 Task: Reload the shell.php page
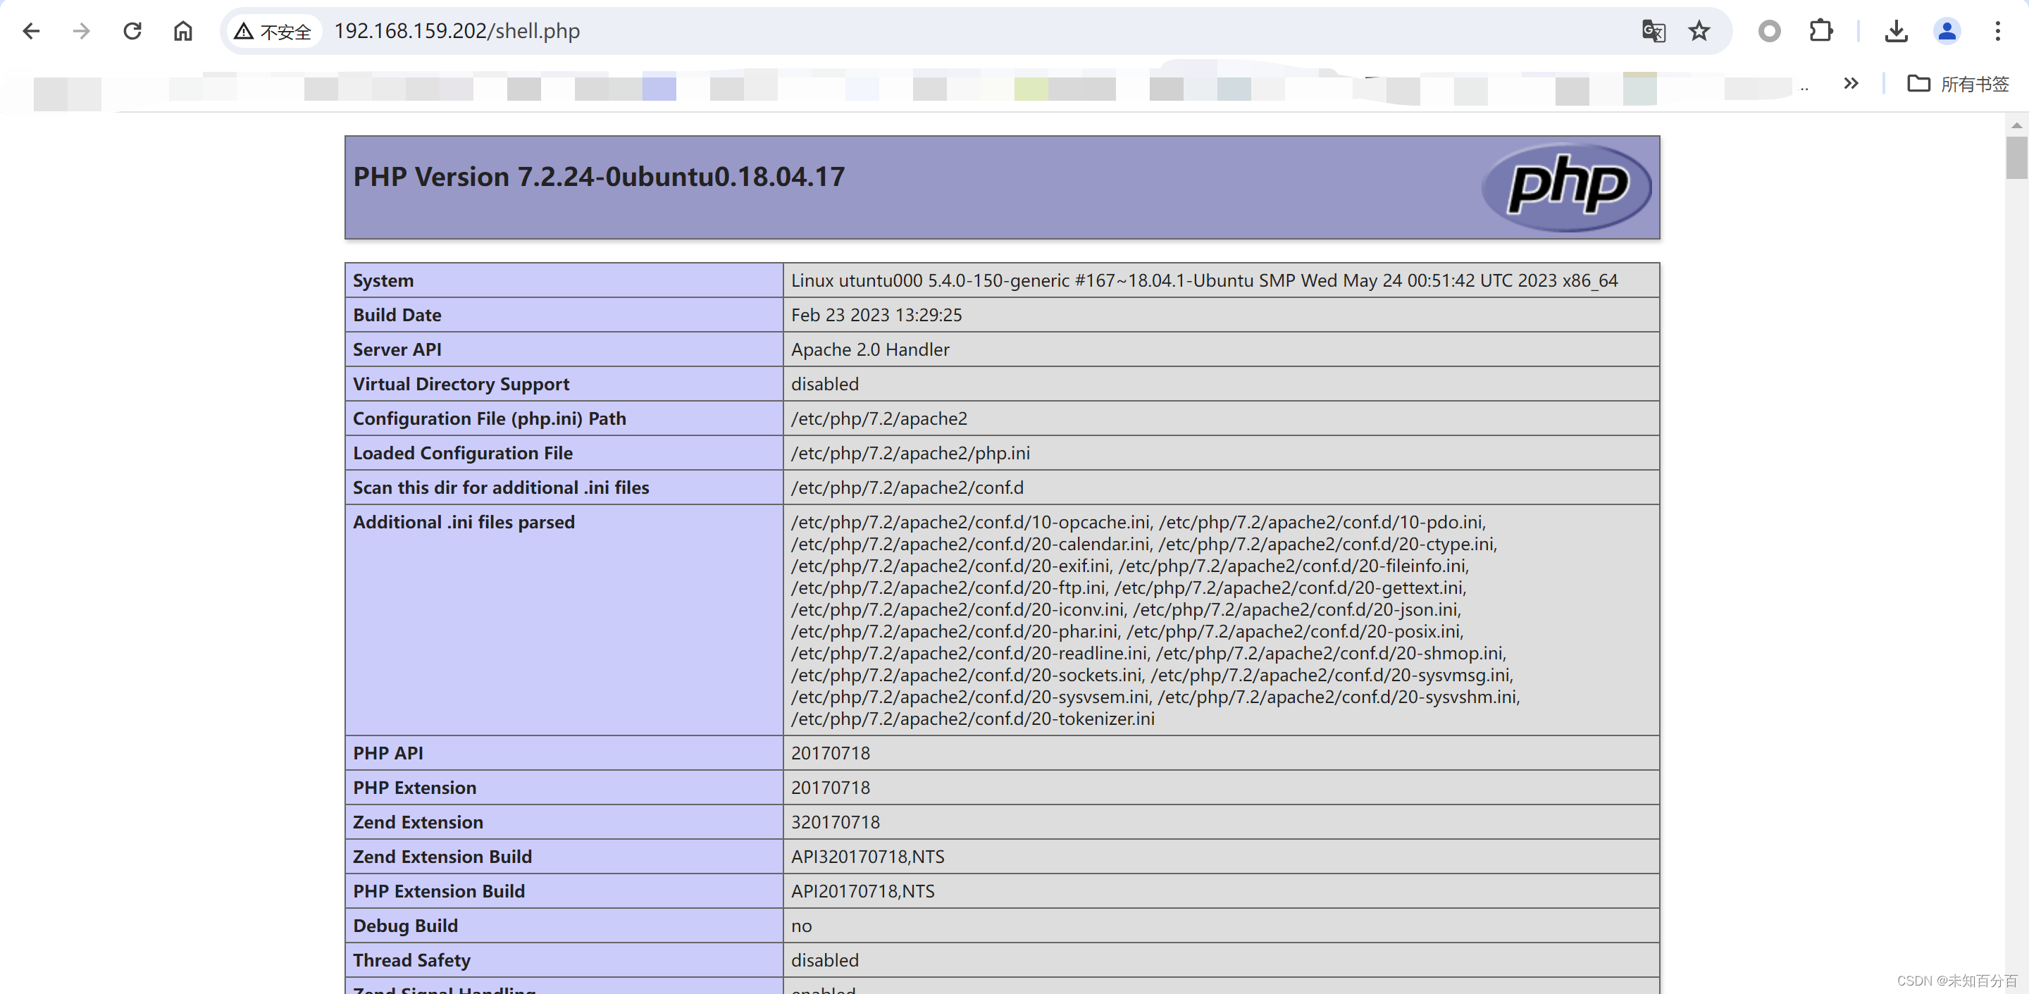coord(132,32)
